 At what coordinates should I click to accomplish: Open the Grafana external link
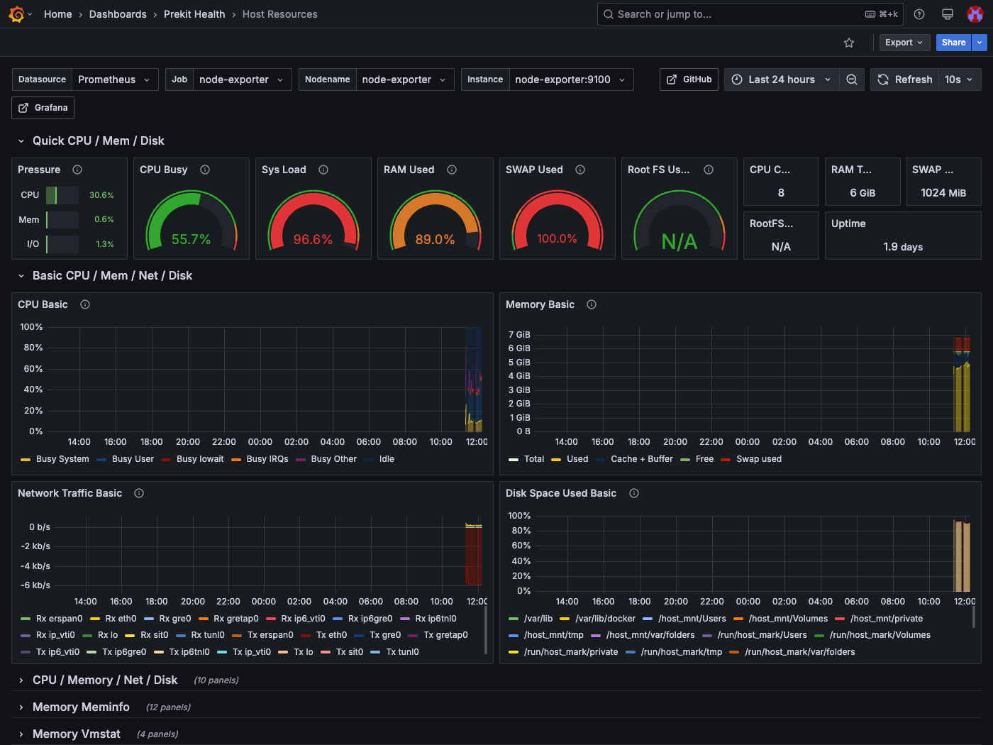[x=43, y=108]
